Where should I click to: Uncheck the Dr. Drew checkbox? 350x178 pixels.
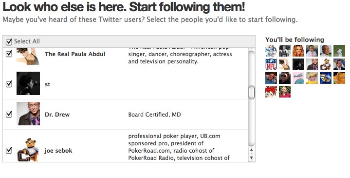[x=9, y=114]
